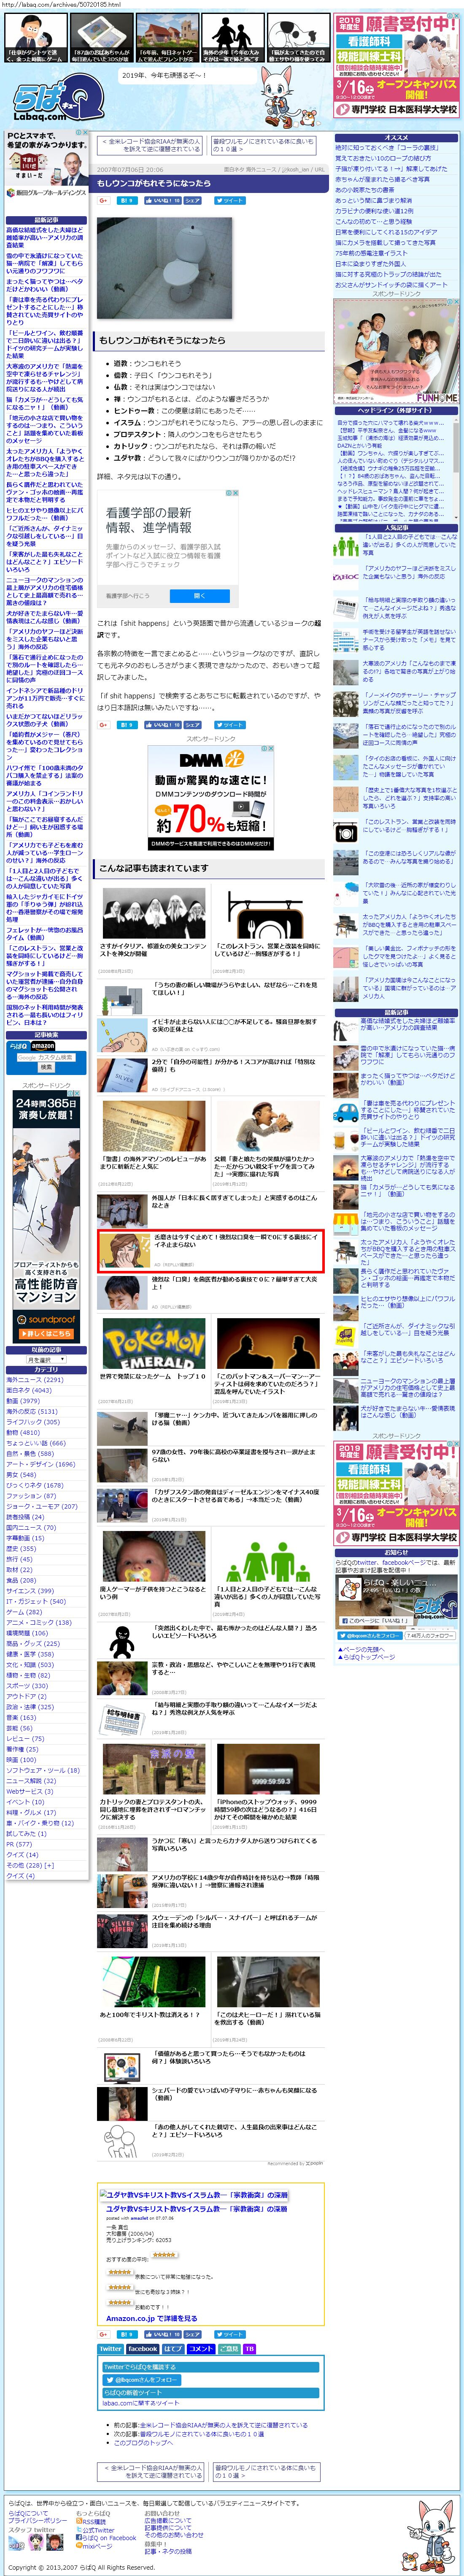Open the soundproof 高性能防音マンション ad

point(46,1216)
